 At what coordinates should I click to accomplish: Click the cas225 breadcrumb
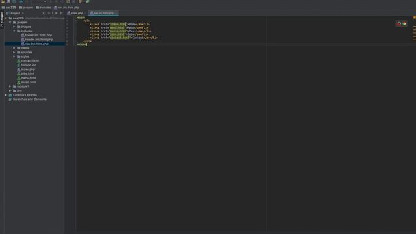pyautogui.click(x=8, y=8)
